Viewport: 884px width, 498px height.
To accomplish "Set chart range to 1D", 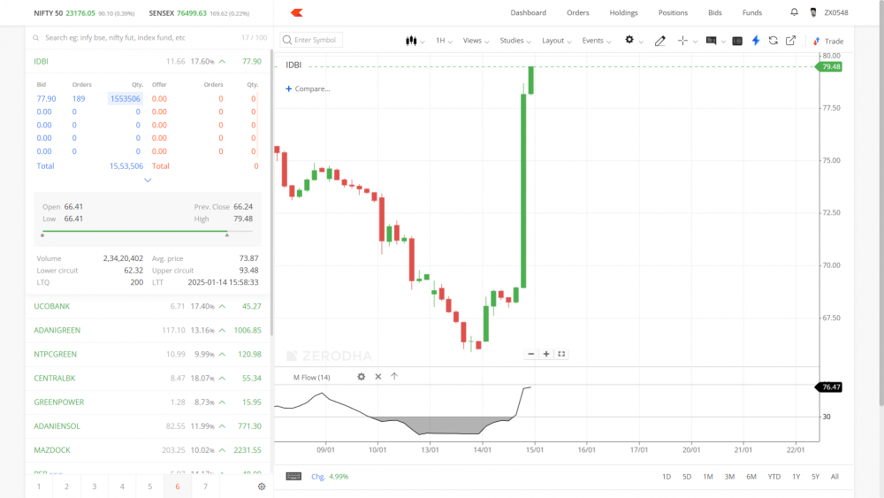I will tap(667, 477).
